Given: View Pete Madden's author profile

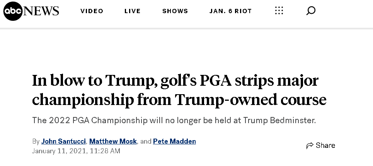Looking at the screenshot, I should click(x=174, y=142).
